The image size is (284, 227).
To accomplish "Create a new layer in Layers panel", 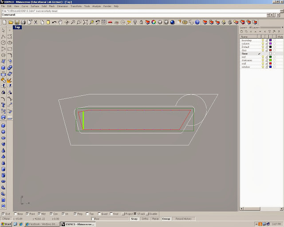I will (241, 31).
